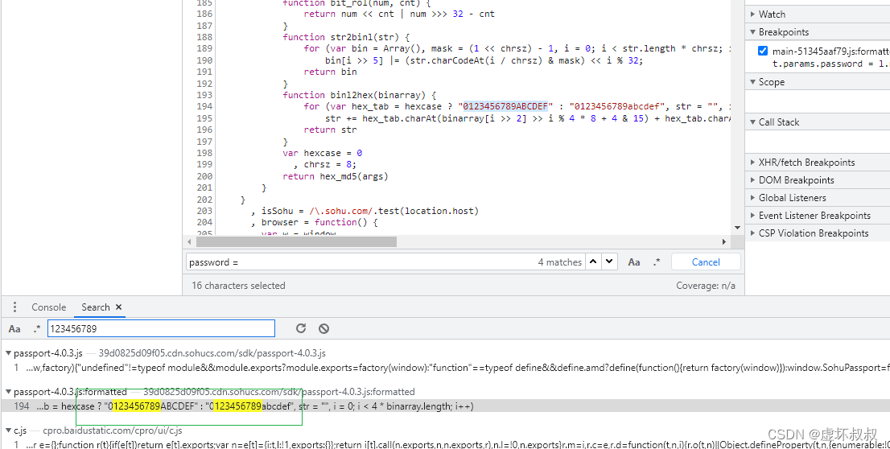890x449 pixels.
Task: Click line number 200 in gutter
Action: click(204, 176)
